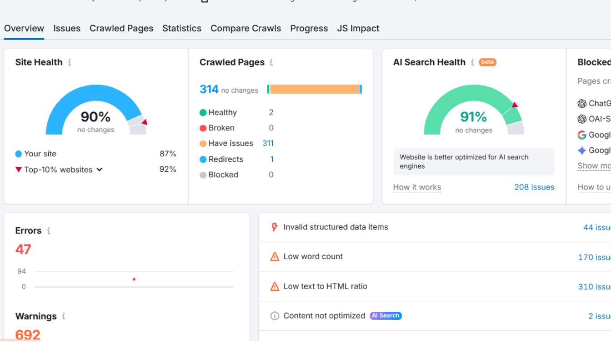611x349 pixels.
Task: Open the 170 issues link for Low word count
Action: 594,257
